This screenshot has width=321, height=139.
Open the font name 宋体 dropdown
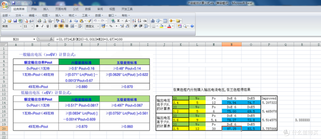point(21,26)
